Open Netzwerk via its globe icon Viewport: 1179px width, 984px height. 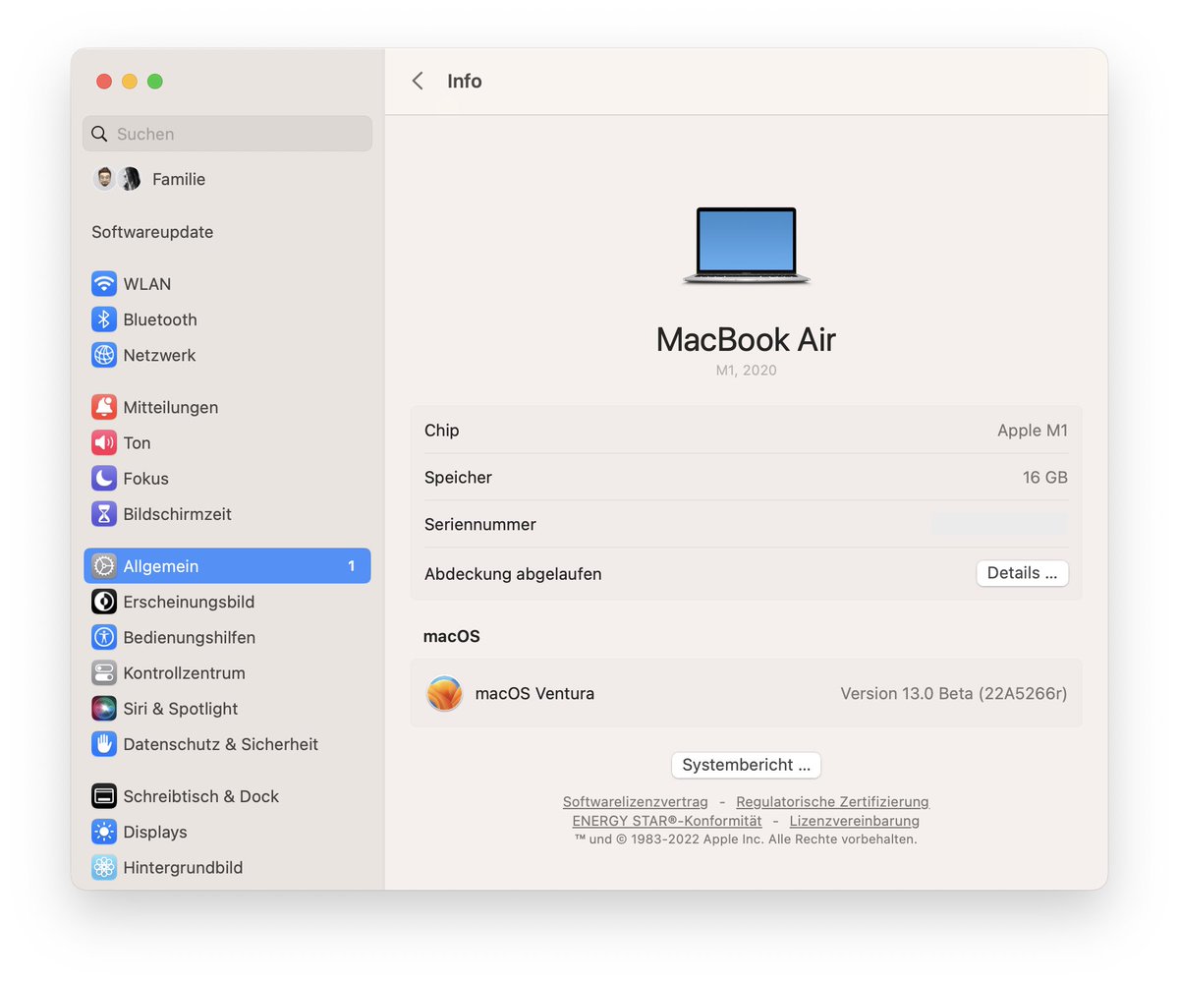(x=104, y=355)
